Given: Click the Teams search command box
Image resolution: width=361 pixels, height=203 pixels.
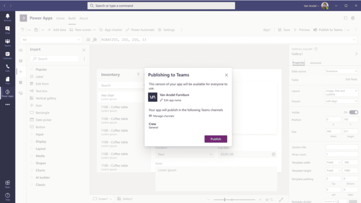Looking at the screenshot, I should (x=161, y=6).
